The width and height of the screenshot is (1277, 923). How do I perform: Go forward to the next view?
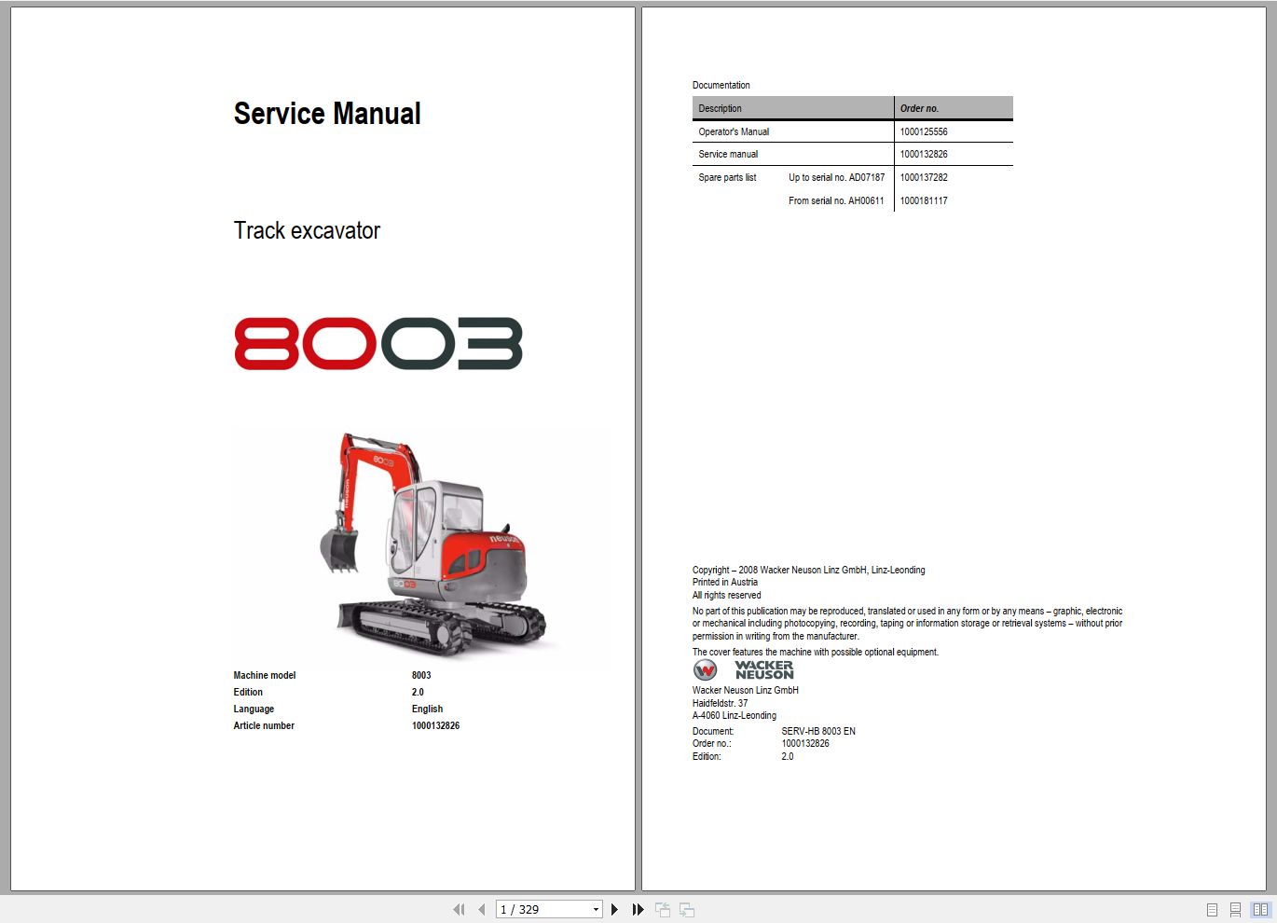pos(687,909)
